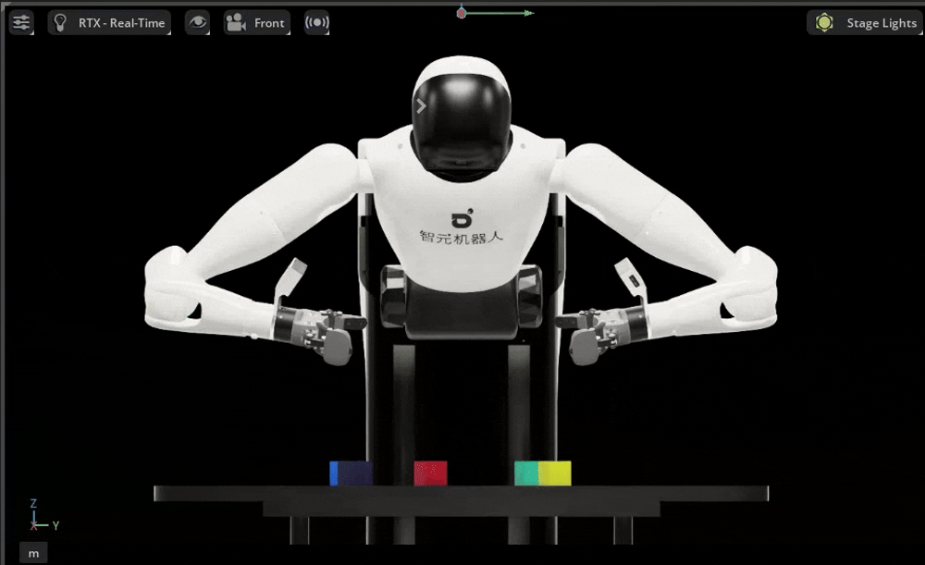The width and height of the screenshot is (925, 565).
Task: Open the Front camera dropdown
Action: pos(256,23)
